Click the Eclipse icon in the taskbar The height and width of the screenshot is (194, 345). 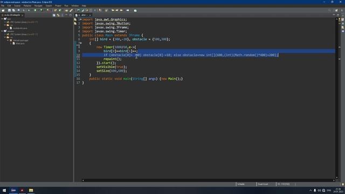coord(13,190)
